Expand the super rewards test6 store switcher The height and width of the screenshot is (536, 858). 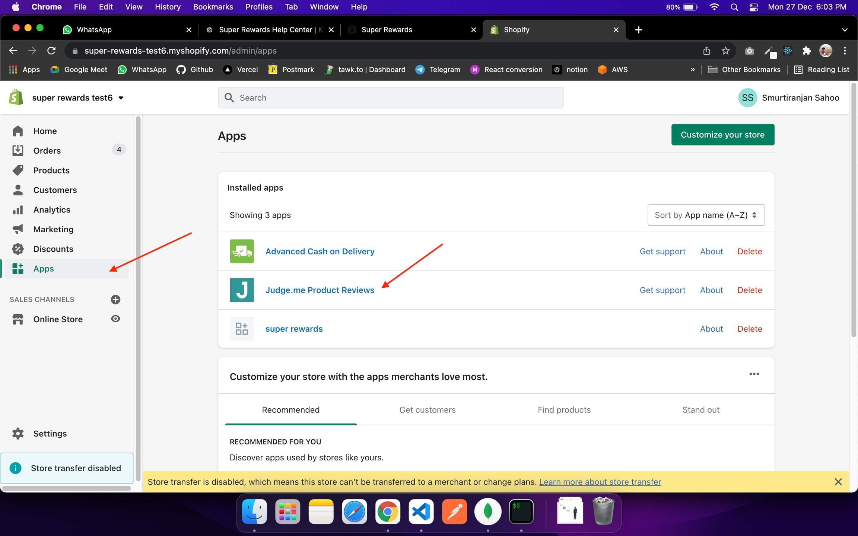pos(121,98)
